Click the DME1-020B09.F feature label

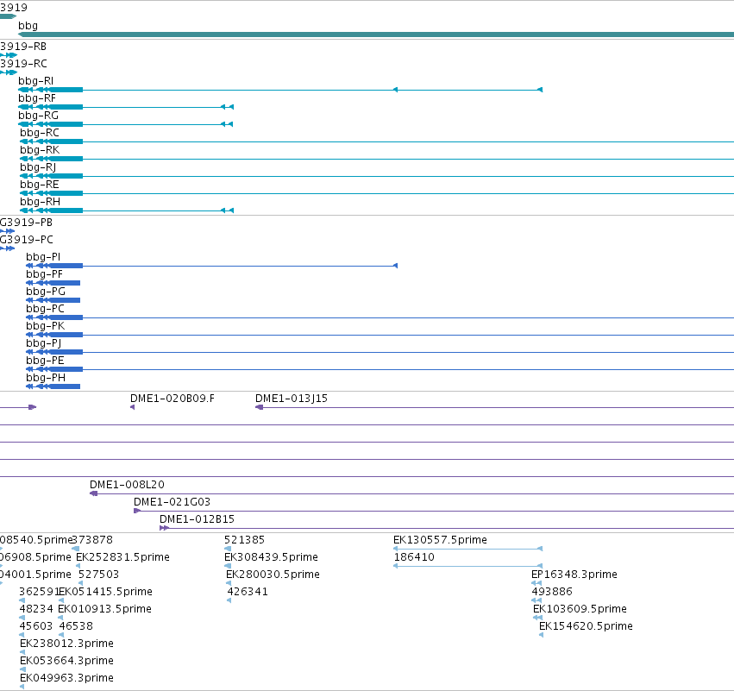coord(173,399)
